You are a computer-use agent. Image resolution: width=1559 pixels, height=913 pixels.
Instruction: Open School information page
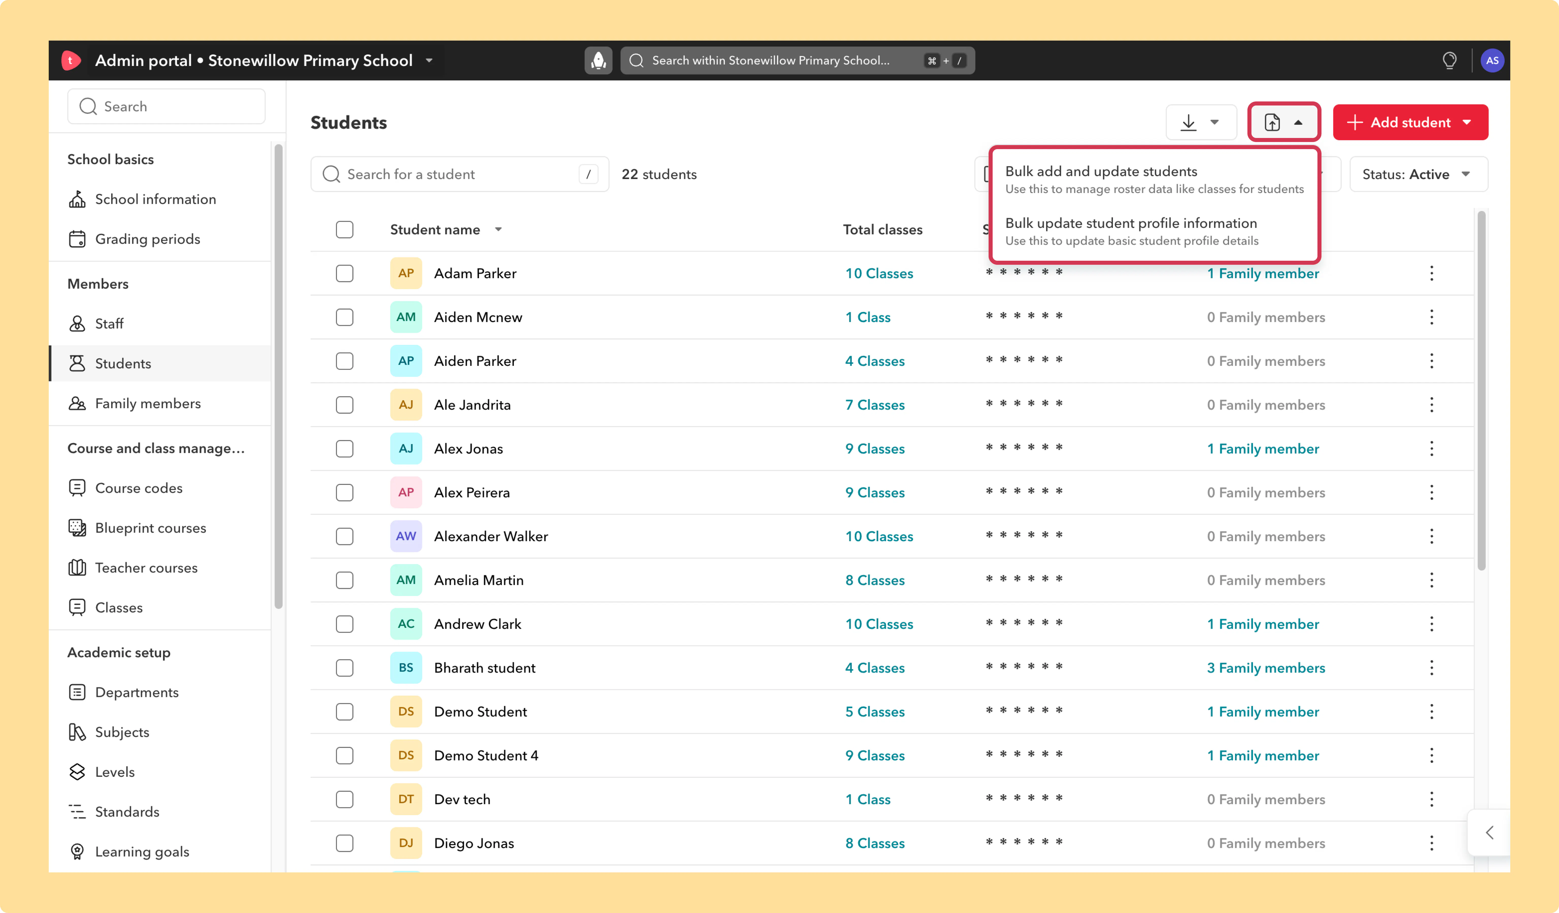click(155, 199)
